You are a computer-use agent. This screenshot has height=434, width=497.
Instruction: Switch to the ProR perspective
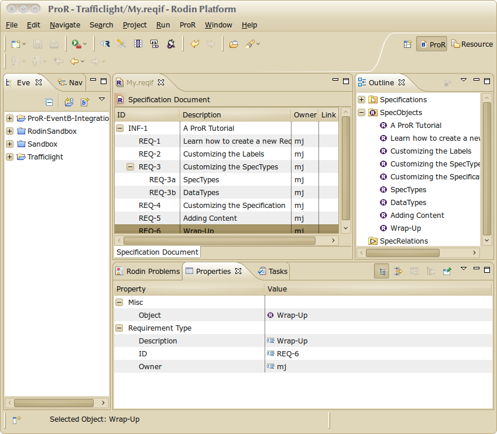pos(431,44)
